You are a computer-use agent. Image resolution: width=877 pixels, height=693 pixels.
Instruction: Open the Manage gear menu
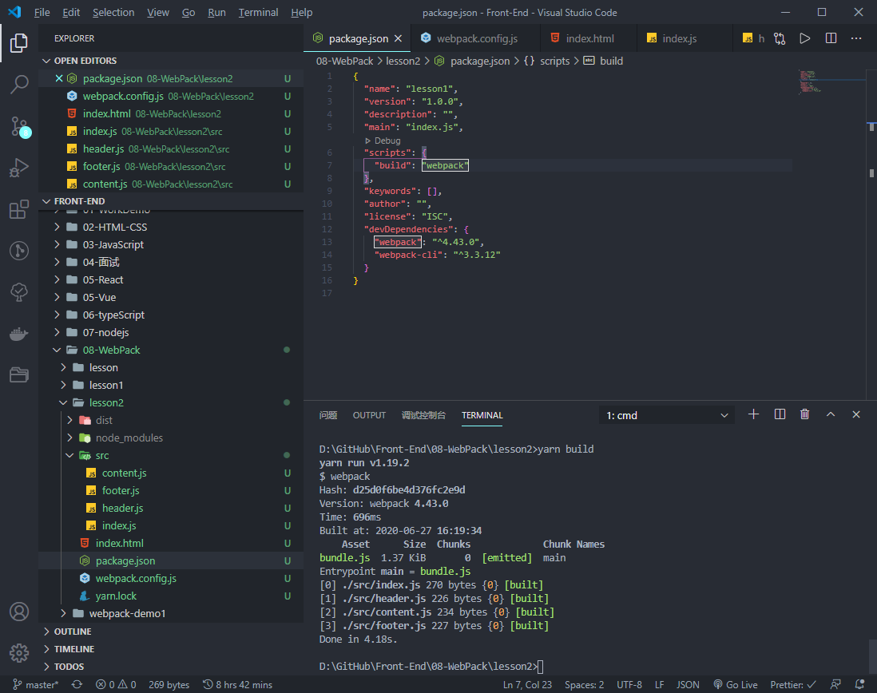point(19,652)
